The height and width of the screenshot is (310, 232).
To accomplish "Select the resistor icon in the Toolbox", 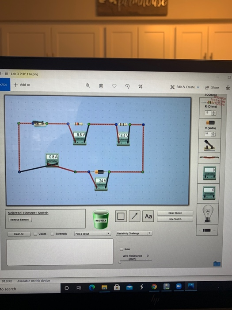I will (209, 102).
